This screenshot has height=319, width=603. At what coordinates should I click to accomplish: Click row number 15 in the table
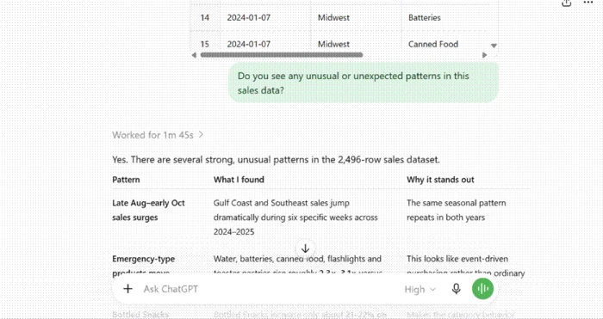pos(205,44)
